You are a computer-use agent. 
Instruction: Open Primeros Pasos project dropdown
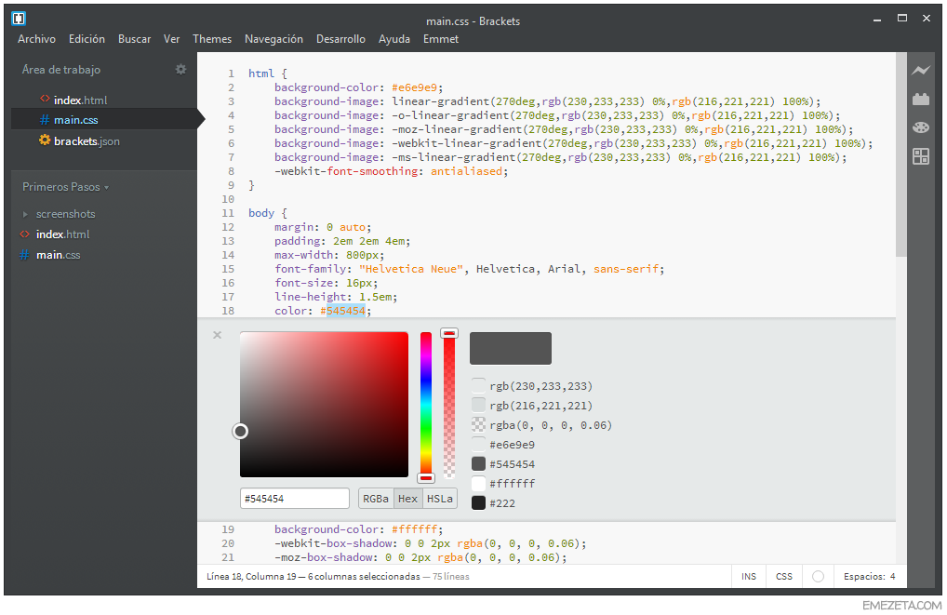(x=66, y=187)
